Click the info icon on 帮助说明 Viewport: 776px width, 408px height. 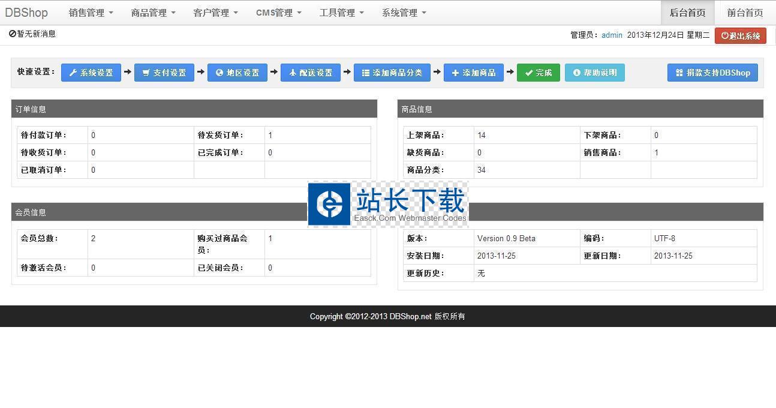click(577, 73)
